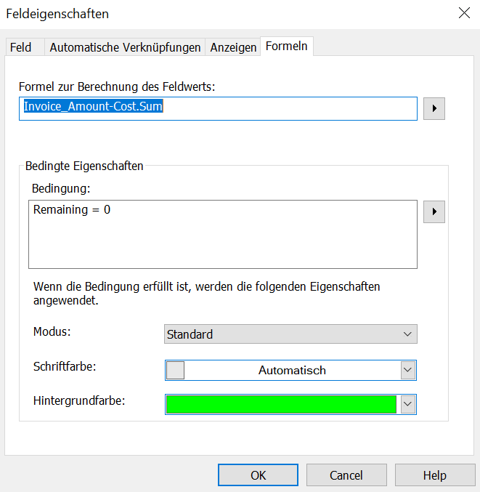
Task: Confirm with the OK button
Action: tap(258, 475)
